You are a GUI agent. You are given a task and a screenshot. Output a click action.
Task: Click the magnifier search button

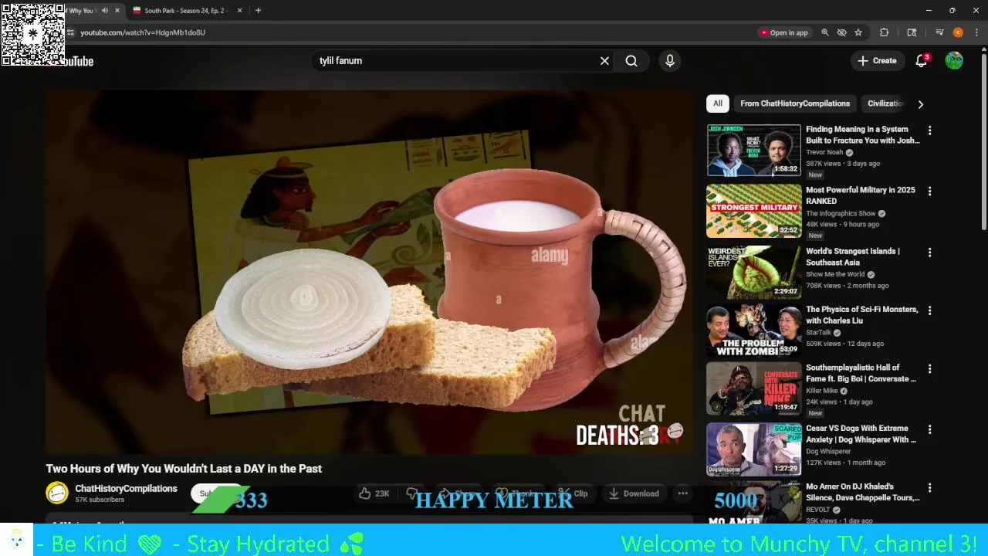[631, 61]
